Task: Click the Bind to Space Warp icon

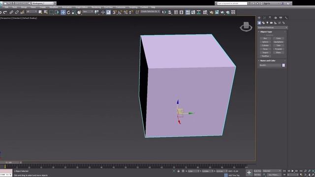Action: [22, 12]
